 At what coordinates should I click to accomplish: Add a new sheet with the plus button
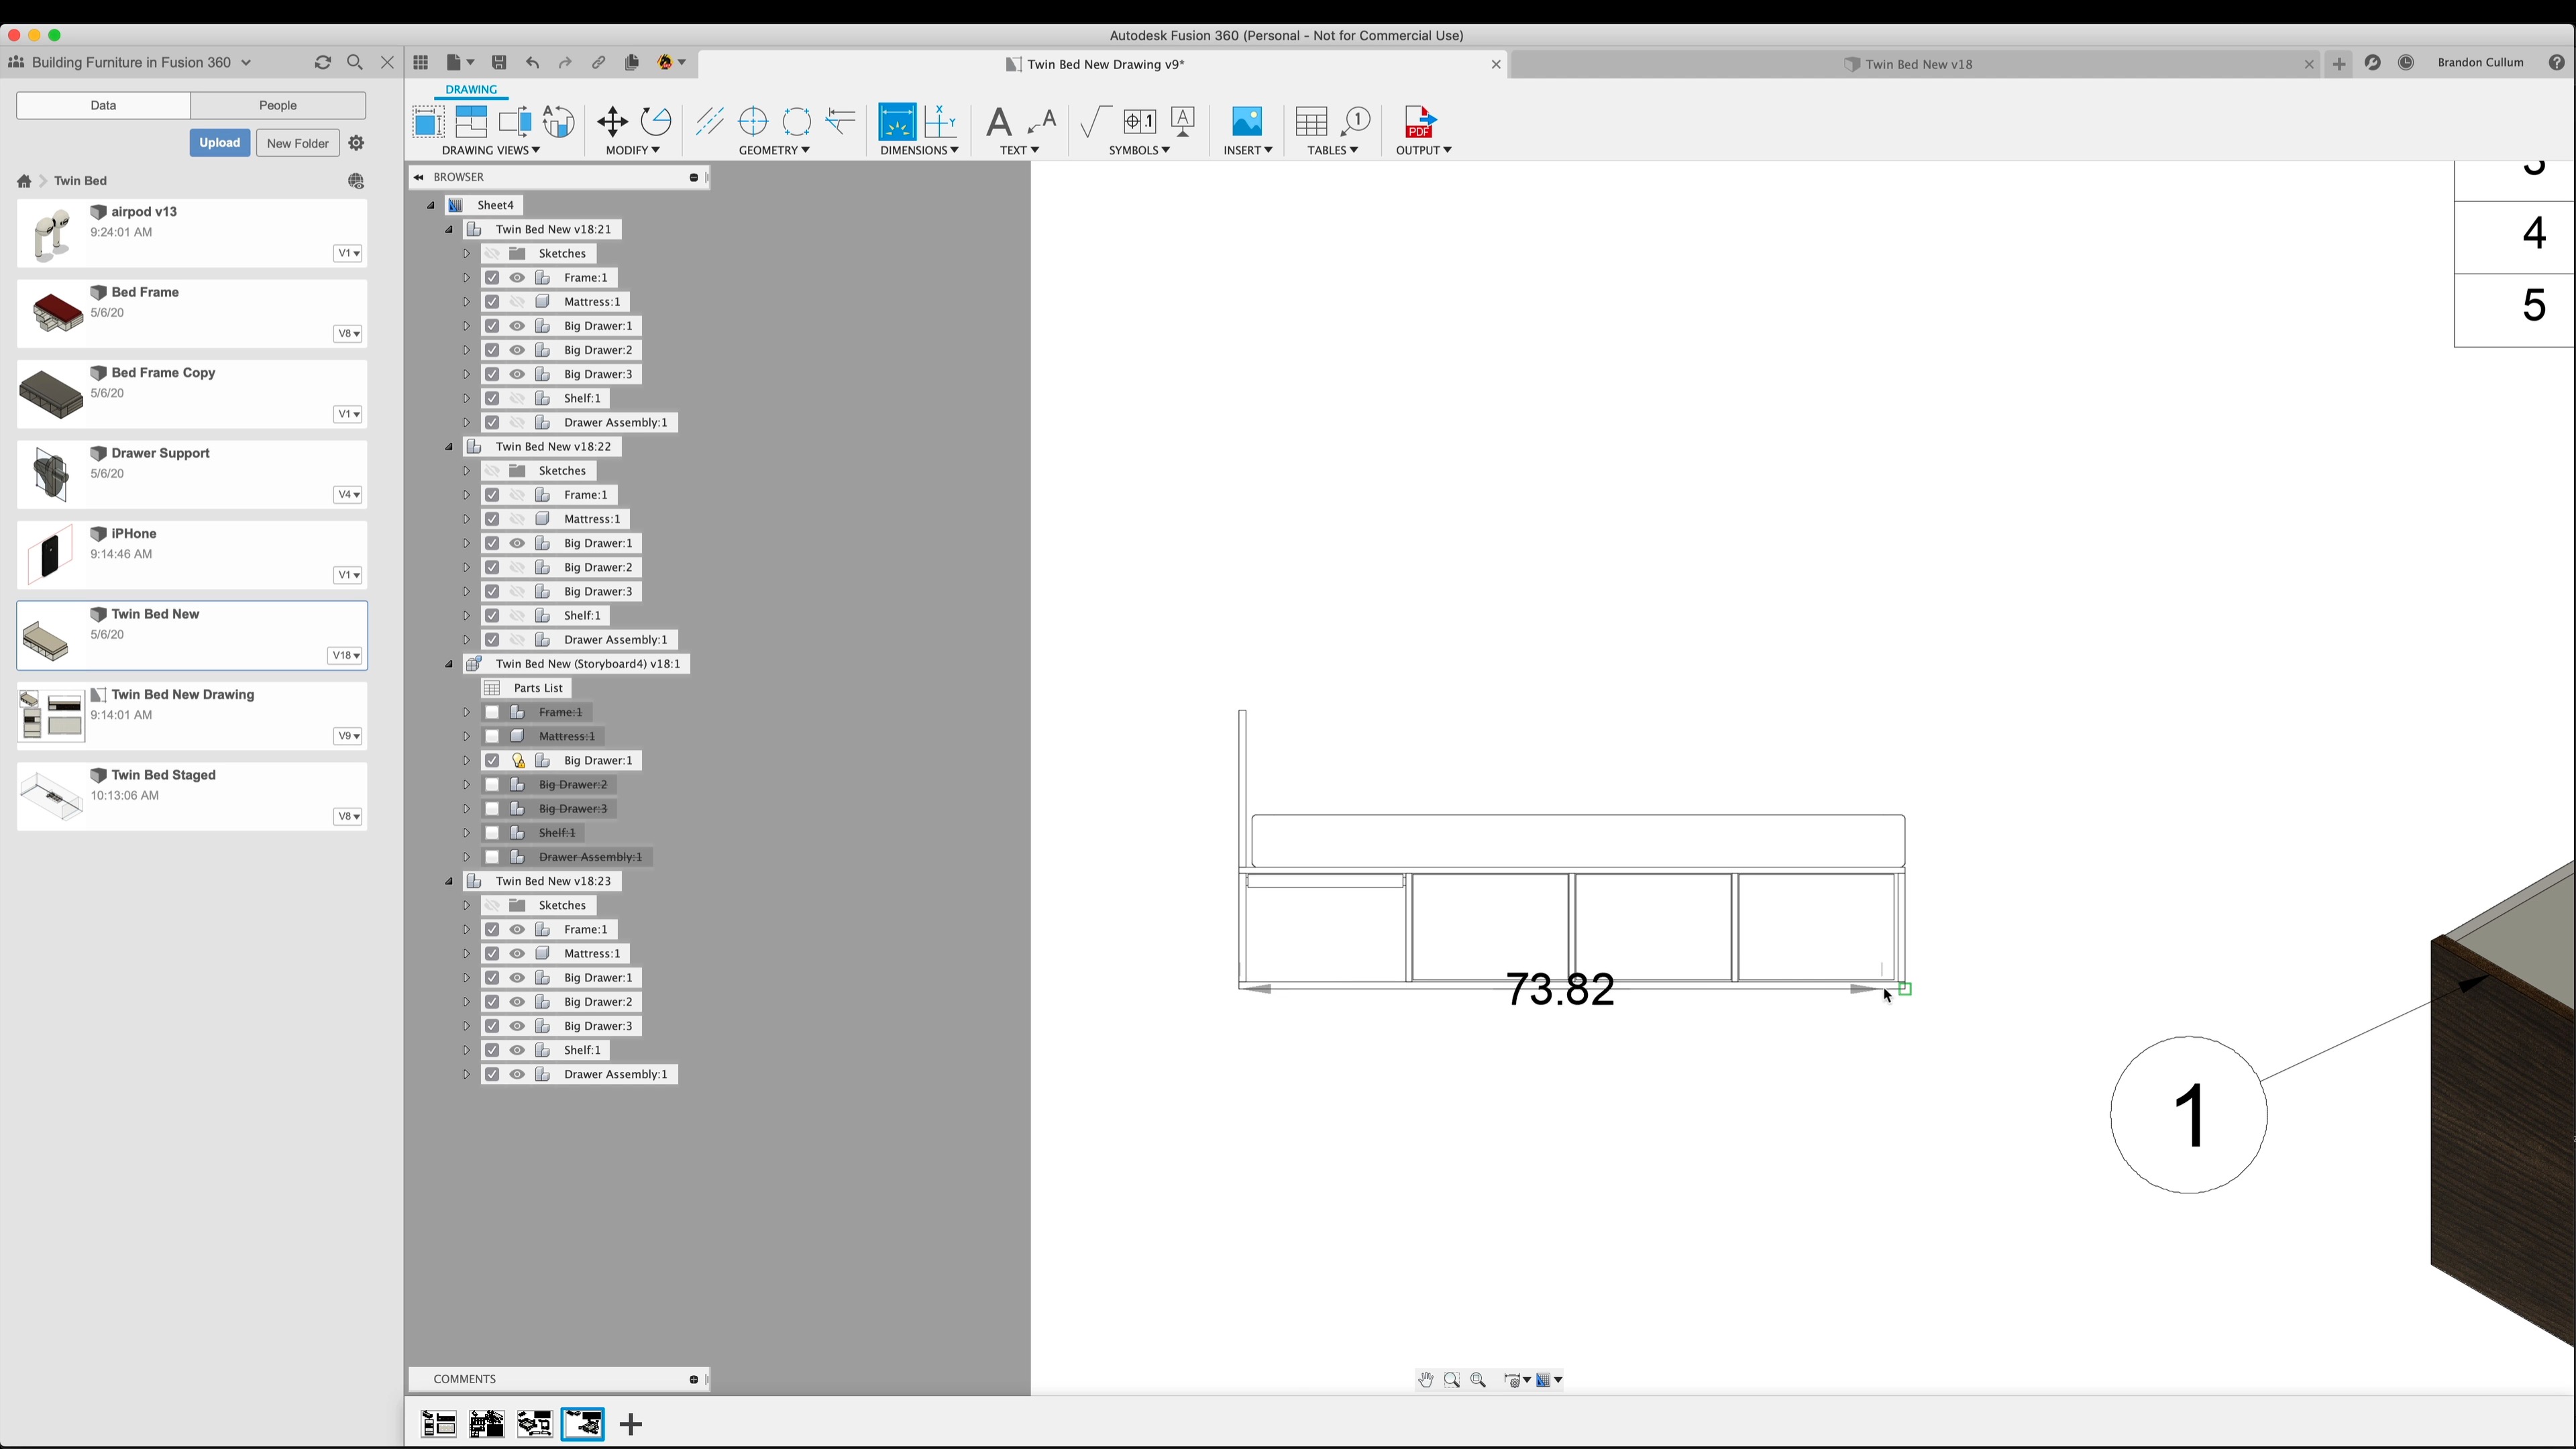pos(631,1424)
